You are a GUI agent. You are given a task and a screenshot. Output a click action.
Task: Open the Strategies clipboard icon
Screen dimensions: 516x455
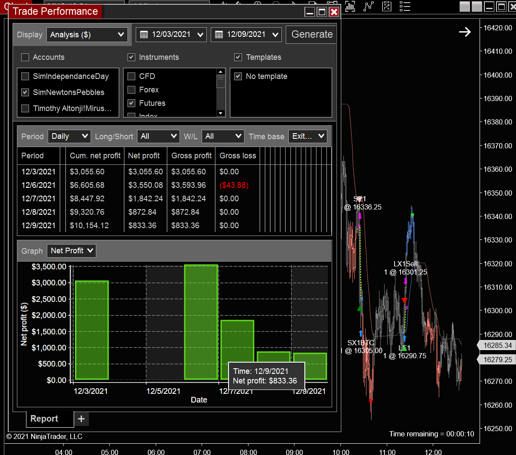(386, 7)
